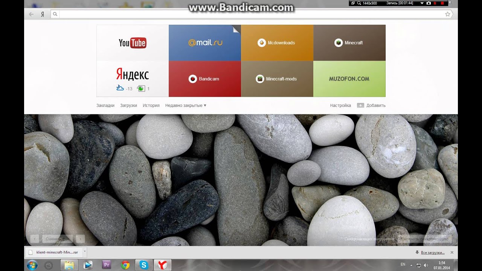Open the red Bandicam tile
Viewport: 482px width, 271px height.
[x=205, y=79]
